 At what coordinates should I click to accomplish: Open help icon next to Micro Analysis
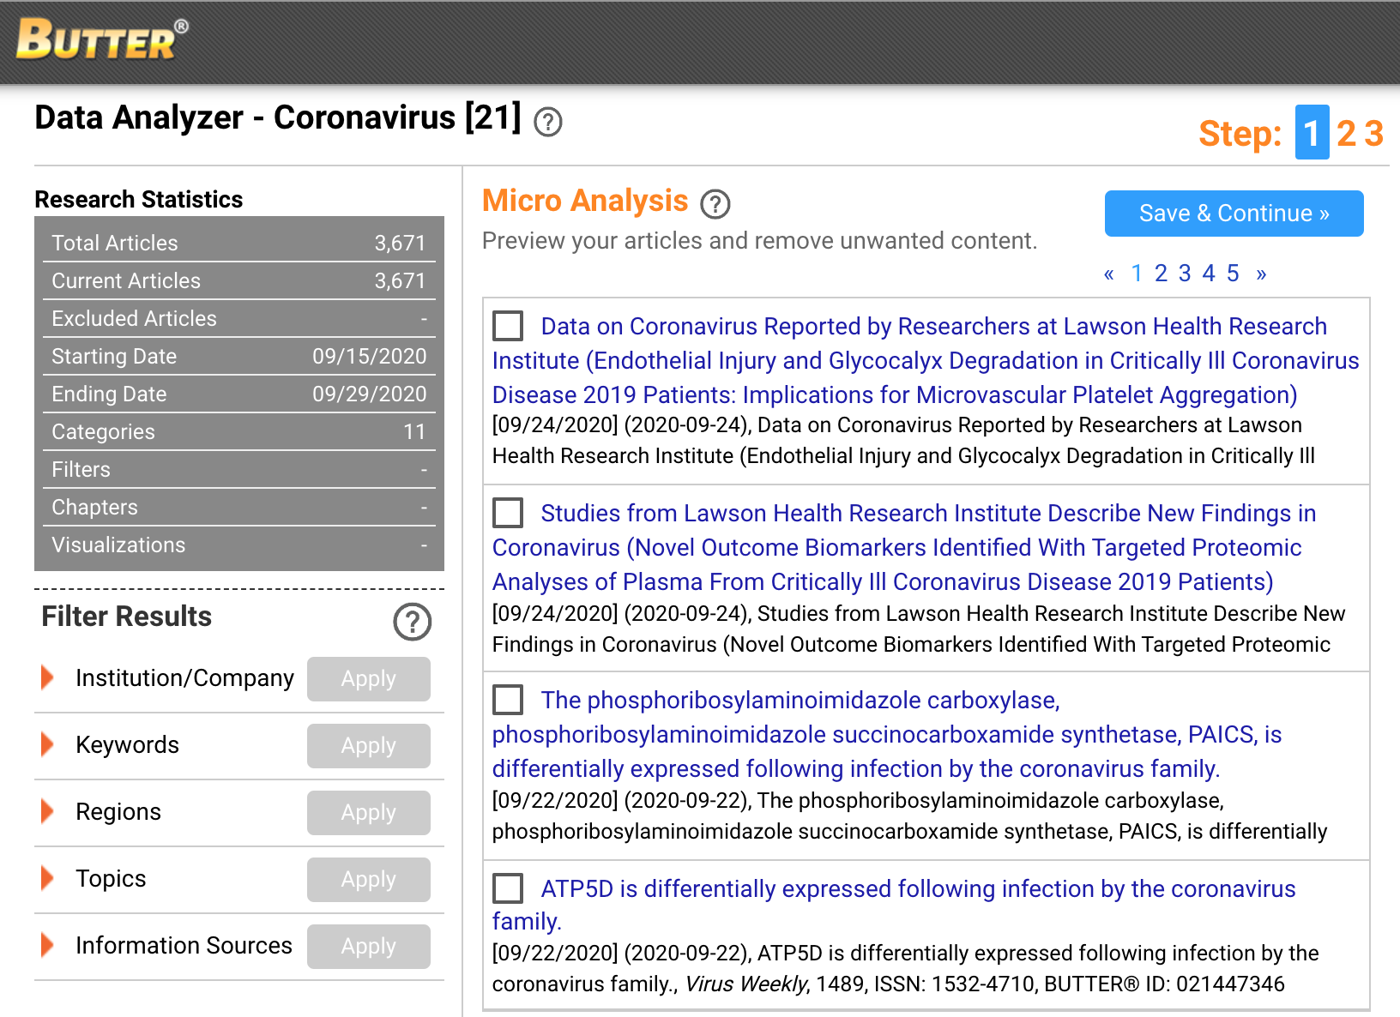point(715,203)
